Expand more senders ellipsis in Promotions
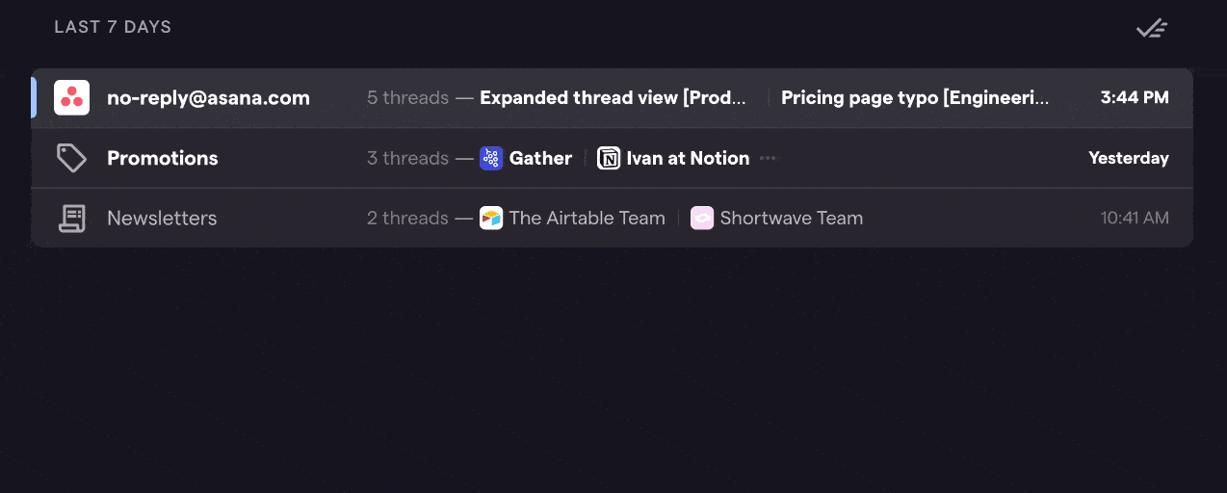This screenshot has height=493, width=1227. (x=768, y=159)
